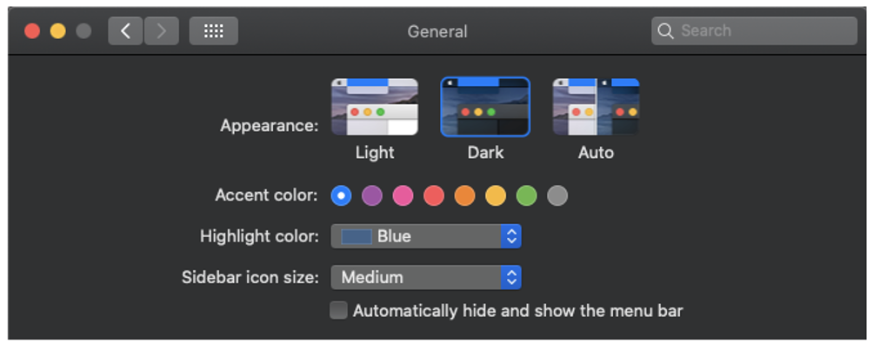This screenshot has width=873, height=350.
Task: Click the magnifying glass search icon
Action: point(666,31)
